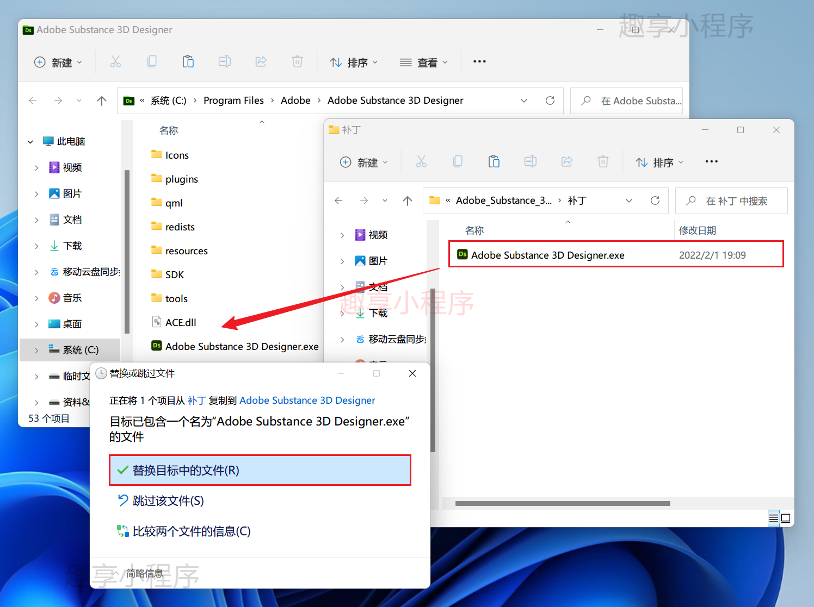This screenshot has width=814, height=607.
Task: Open 新建 menu in 补丁 window
Action: (x=364, y=162)
